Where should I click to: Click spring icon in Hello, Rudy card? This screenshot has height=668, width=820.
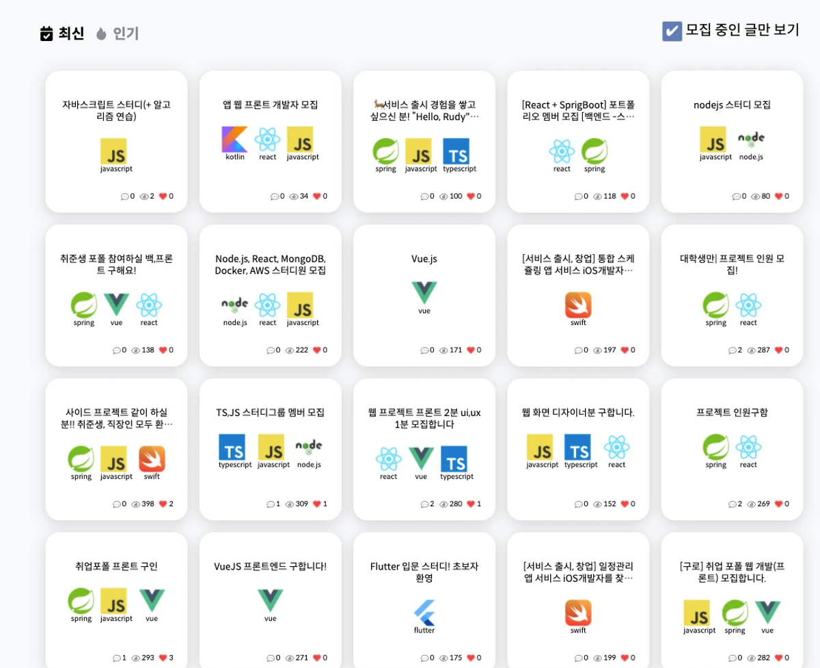click(x=385, y=152)
